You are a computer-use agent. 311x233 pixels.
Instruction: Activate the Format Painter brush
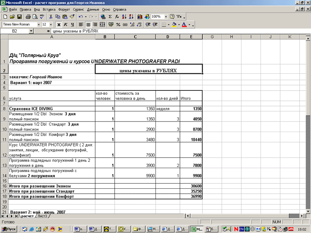72,17
